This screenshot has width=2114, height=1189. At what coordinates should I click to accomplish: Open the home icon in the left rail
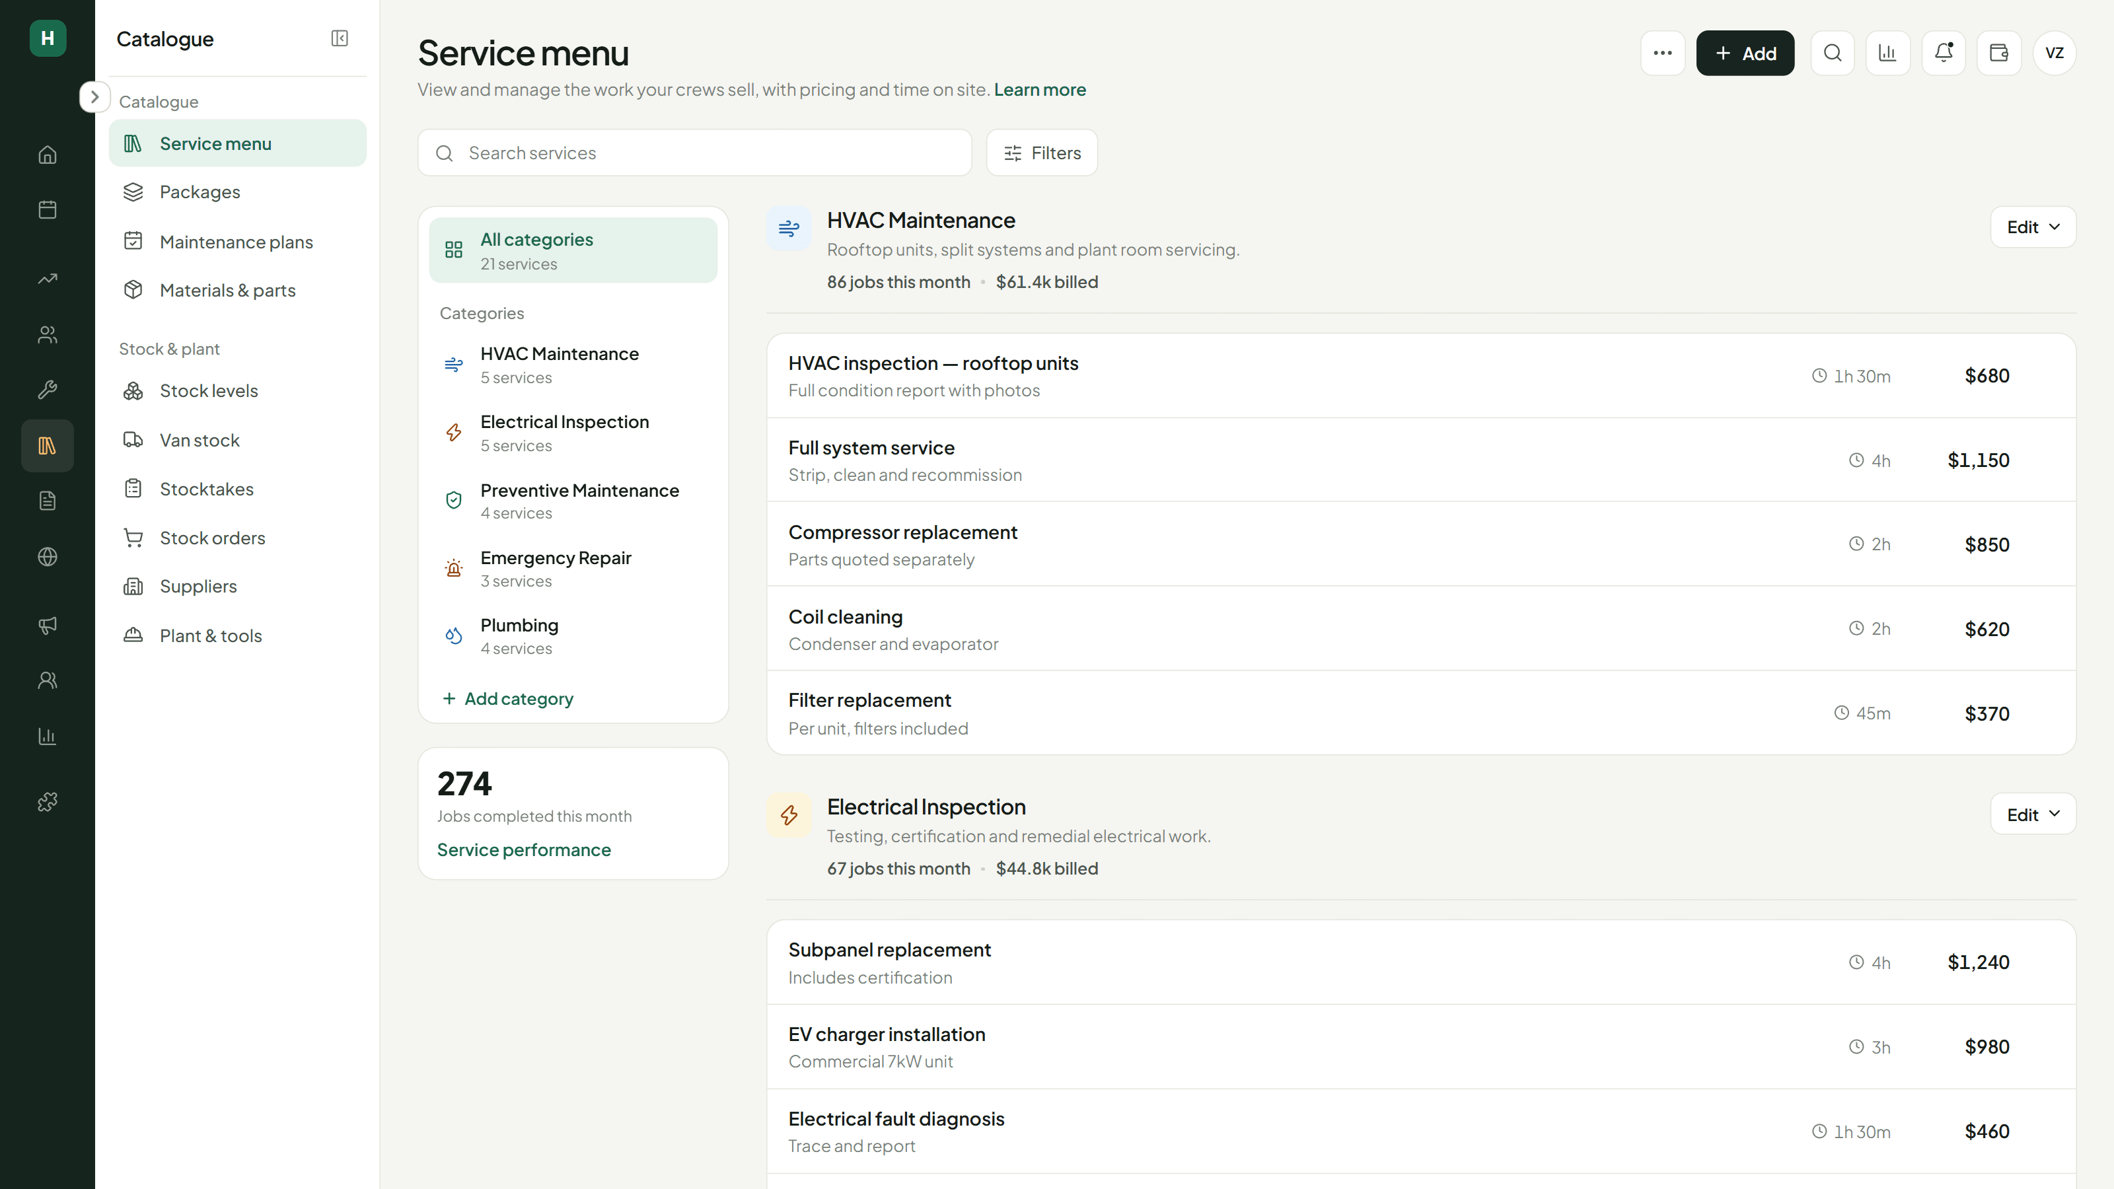(x=48, y=155)
